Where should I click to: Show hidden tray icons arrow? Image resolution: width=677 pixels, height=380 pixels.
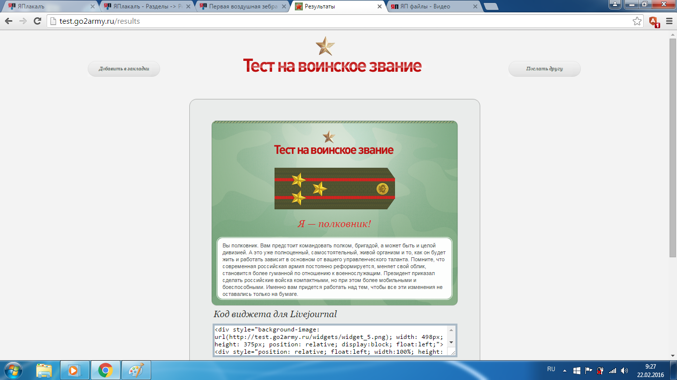point(565,370)
